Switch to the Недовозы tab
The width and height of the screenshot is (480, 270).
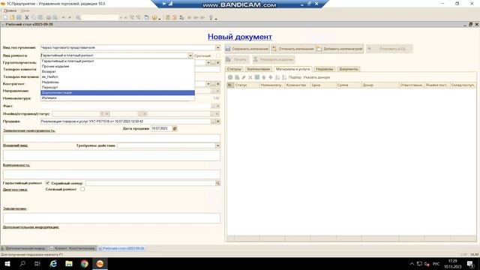(x=325, y=69)
